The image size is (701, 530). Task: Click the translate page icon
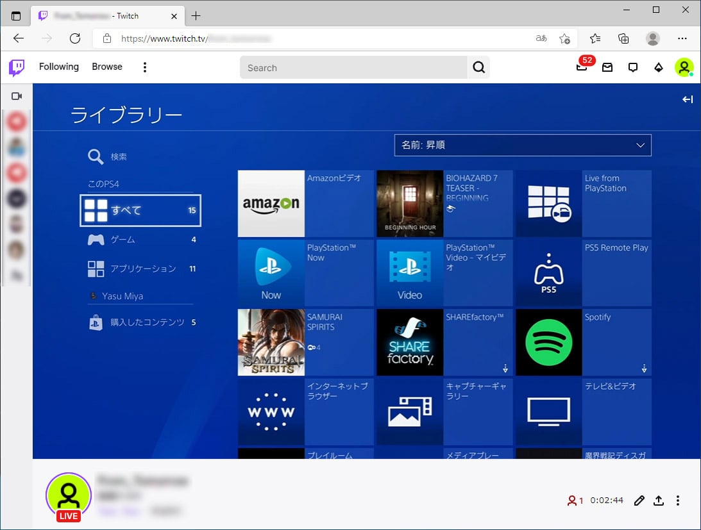(x=541, y=38)
